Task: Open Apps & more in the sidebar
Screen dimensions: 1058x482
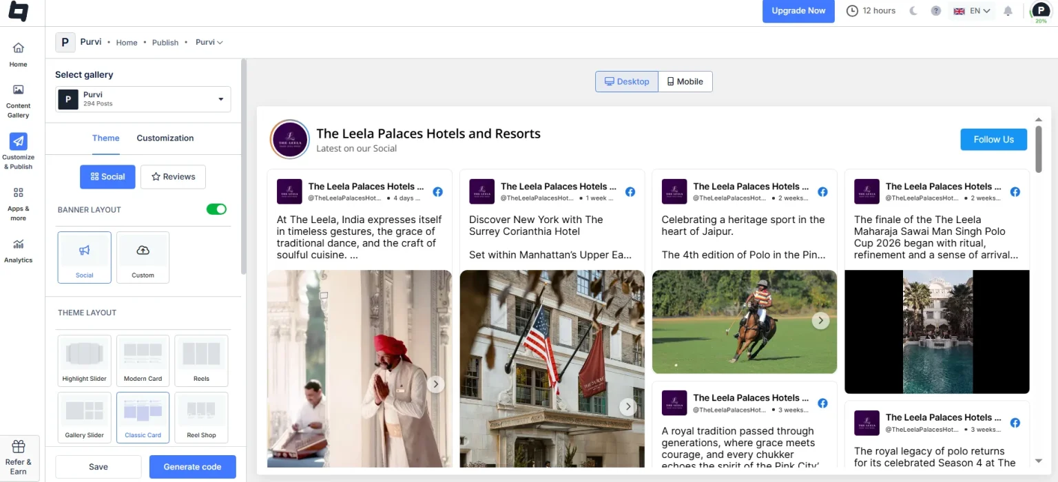Action: coord(18,200)
